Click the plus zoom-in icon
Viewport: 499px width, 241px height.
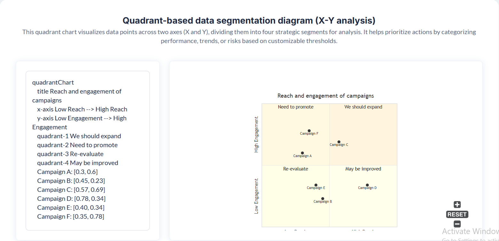(x=457, y=205)
